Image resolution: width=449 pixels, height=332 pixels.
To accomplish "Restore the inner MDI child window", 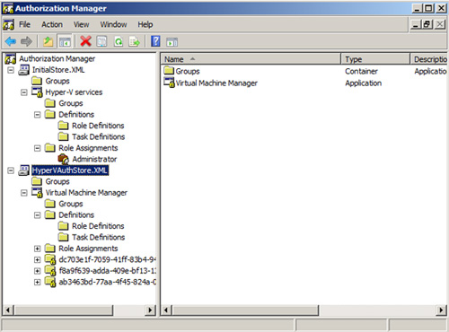I will pyautogui.click(x=427, y=24).
